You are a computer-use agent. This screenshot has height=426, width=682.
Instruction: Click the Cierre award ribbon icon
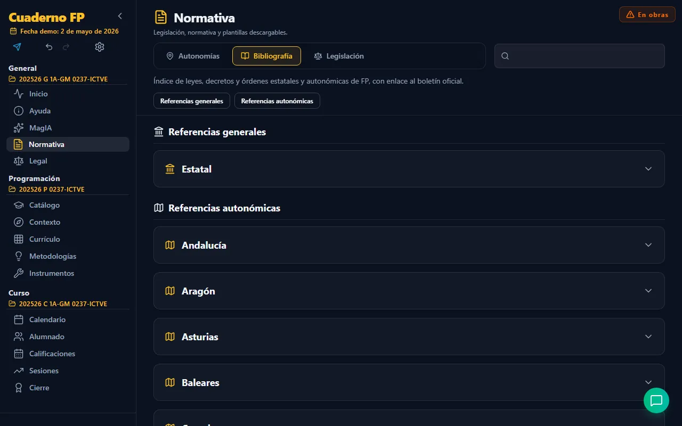click(x=19, y=388)
